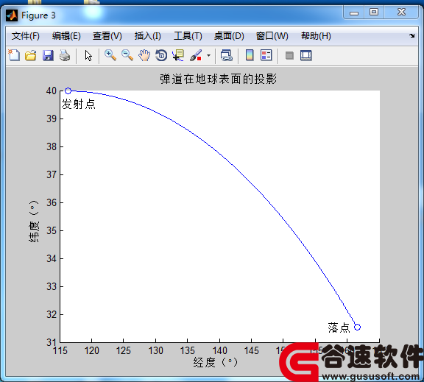Open the 编辑(E) menu
Image resolution: width=424 pixels, height=382 pixels.
[x=66, y=36]
